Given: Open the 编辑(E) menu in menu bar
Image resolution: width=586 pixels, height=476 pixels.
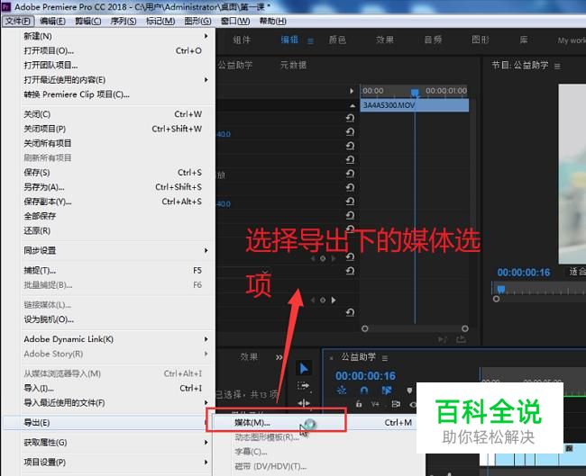Looking at the screenshot, I should click(52, 22).
